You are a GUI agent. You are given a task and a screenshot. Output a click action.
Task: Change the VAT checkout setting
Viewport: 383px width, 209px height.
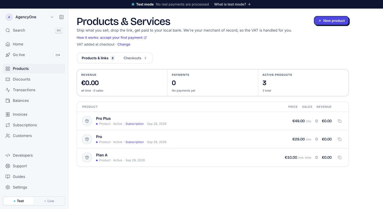point(124,44)
